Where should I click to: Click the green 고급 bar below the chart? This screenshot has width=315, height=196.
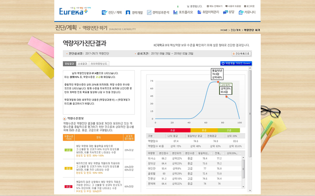[229, 130]
